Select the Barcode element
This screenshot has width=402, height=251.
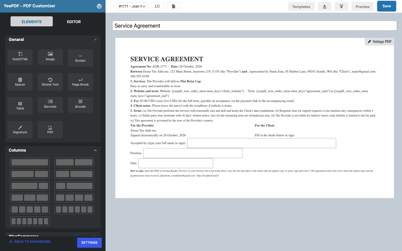point(50,105)
